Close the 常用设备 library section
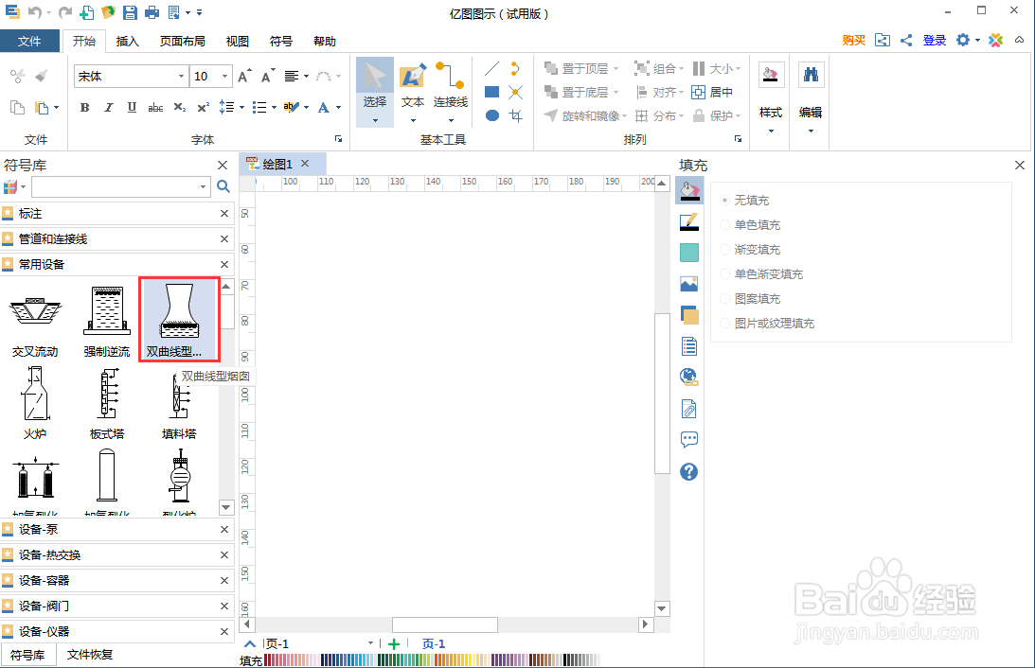The height and width of the screenshot is (668, 1035). click(x=224, y=264)
